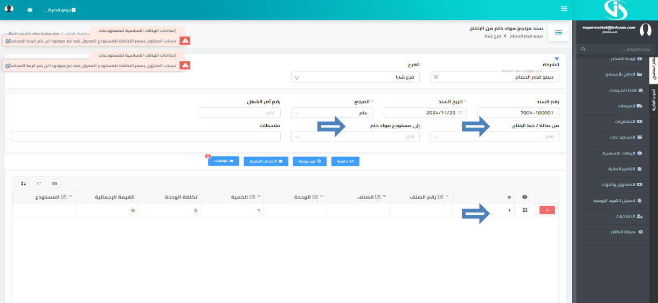Open the المرجع reference dropdown
This screenshot has height=303, width=658.
[x=332, y=112]
